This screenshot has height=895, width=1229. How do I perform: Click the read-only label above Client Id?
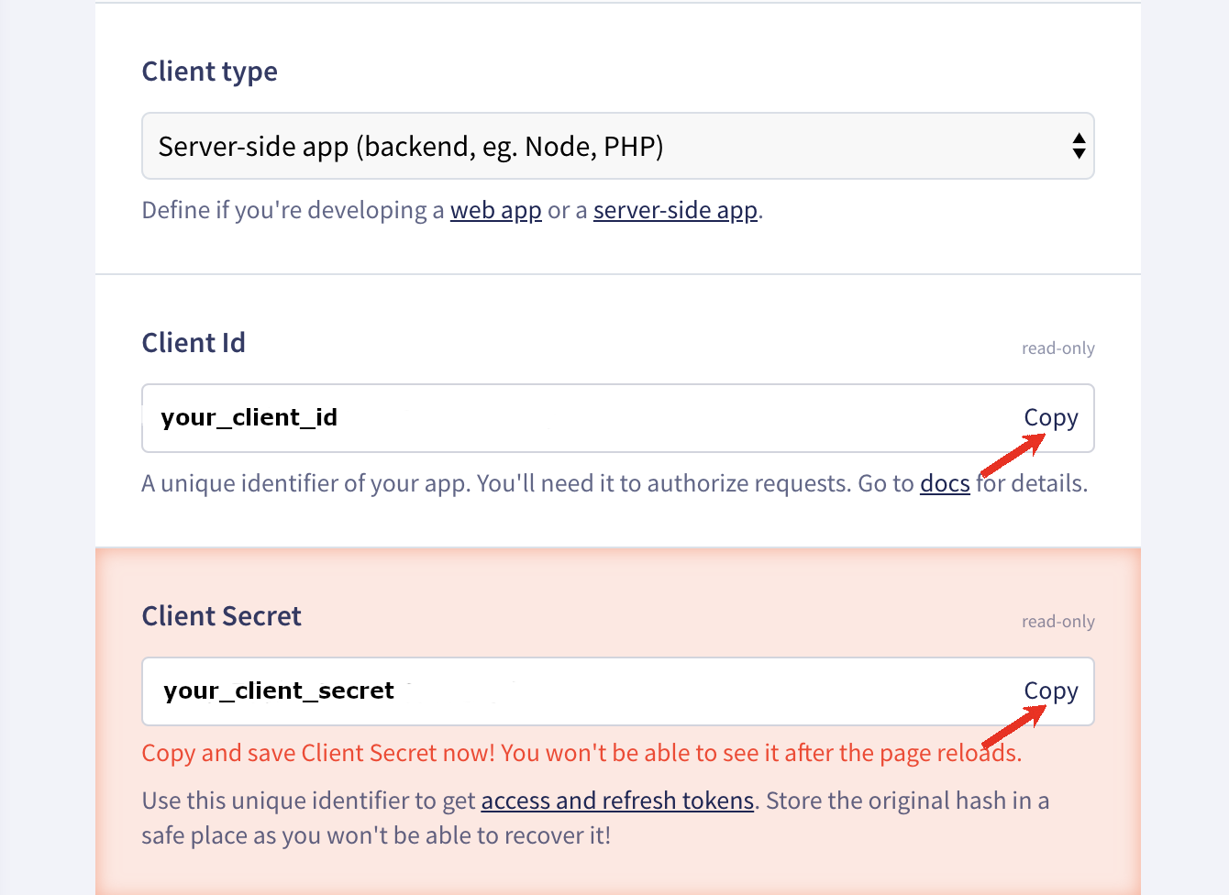point(1057,348)
